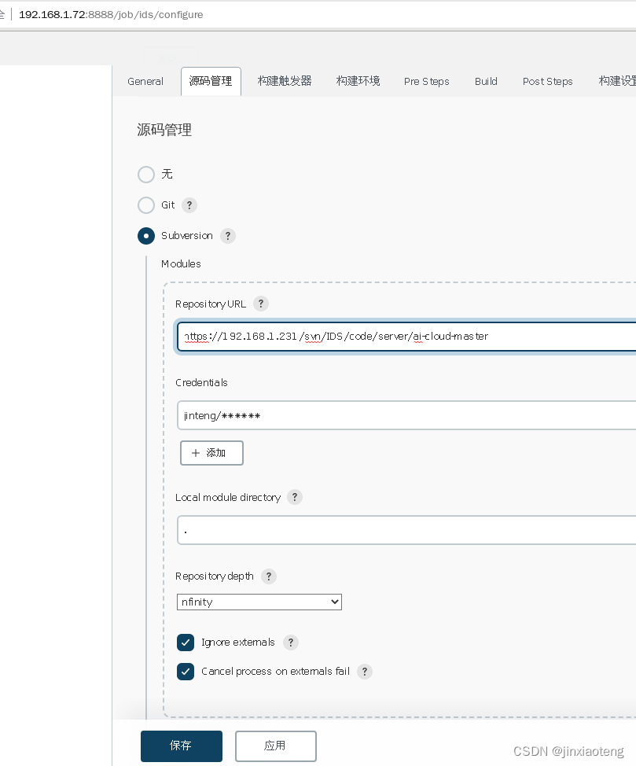636x766 pixels.
Task: Click the Modules label
Action: 181,263
